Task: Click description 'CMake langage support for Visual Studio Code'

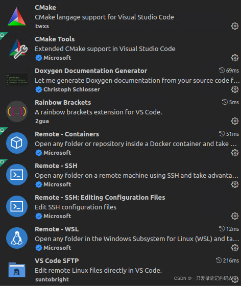Action: tap(104, 17)
